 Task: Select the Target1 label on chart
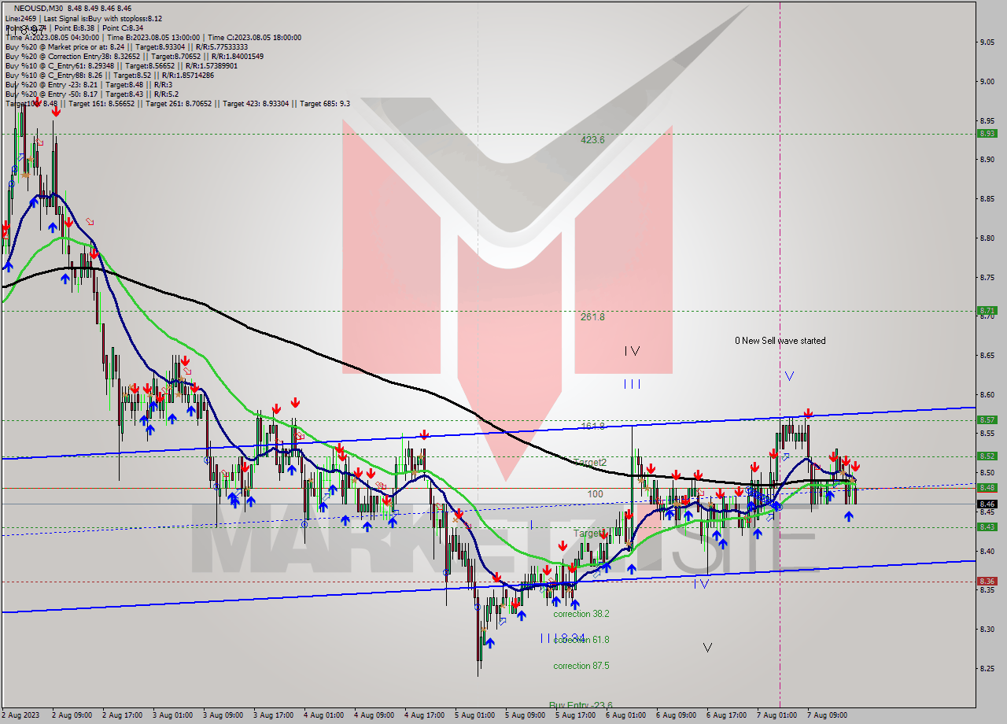tap(588, 534)
